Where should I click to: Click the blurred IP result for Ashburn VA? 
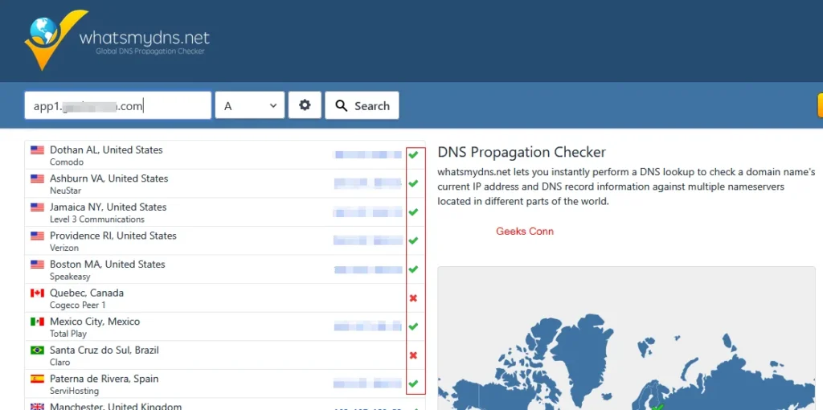pyautogui.click(x=367, y=183)
